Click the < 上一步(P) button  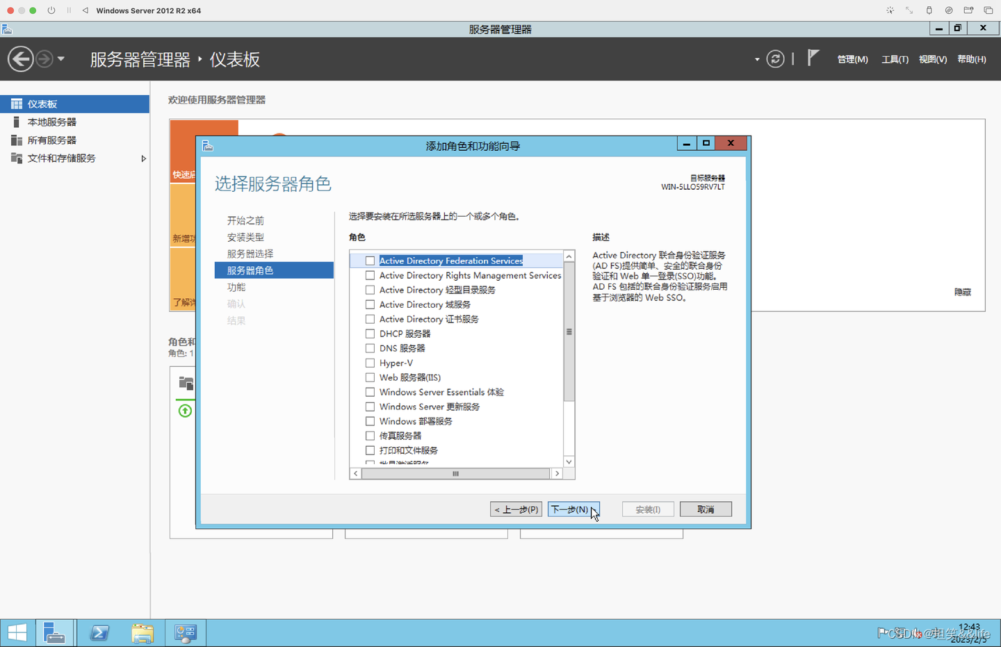pos(516,509)
